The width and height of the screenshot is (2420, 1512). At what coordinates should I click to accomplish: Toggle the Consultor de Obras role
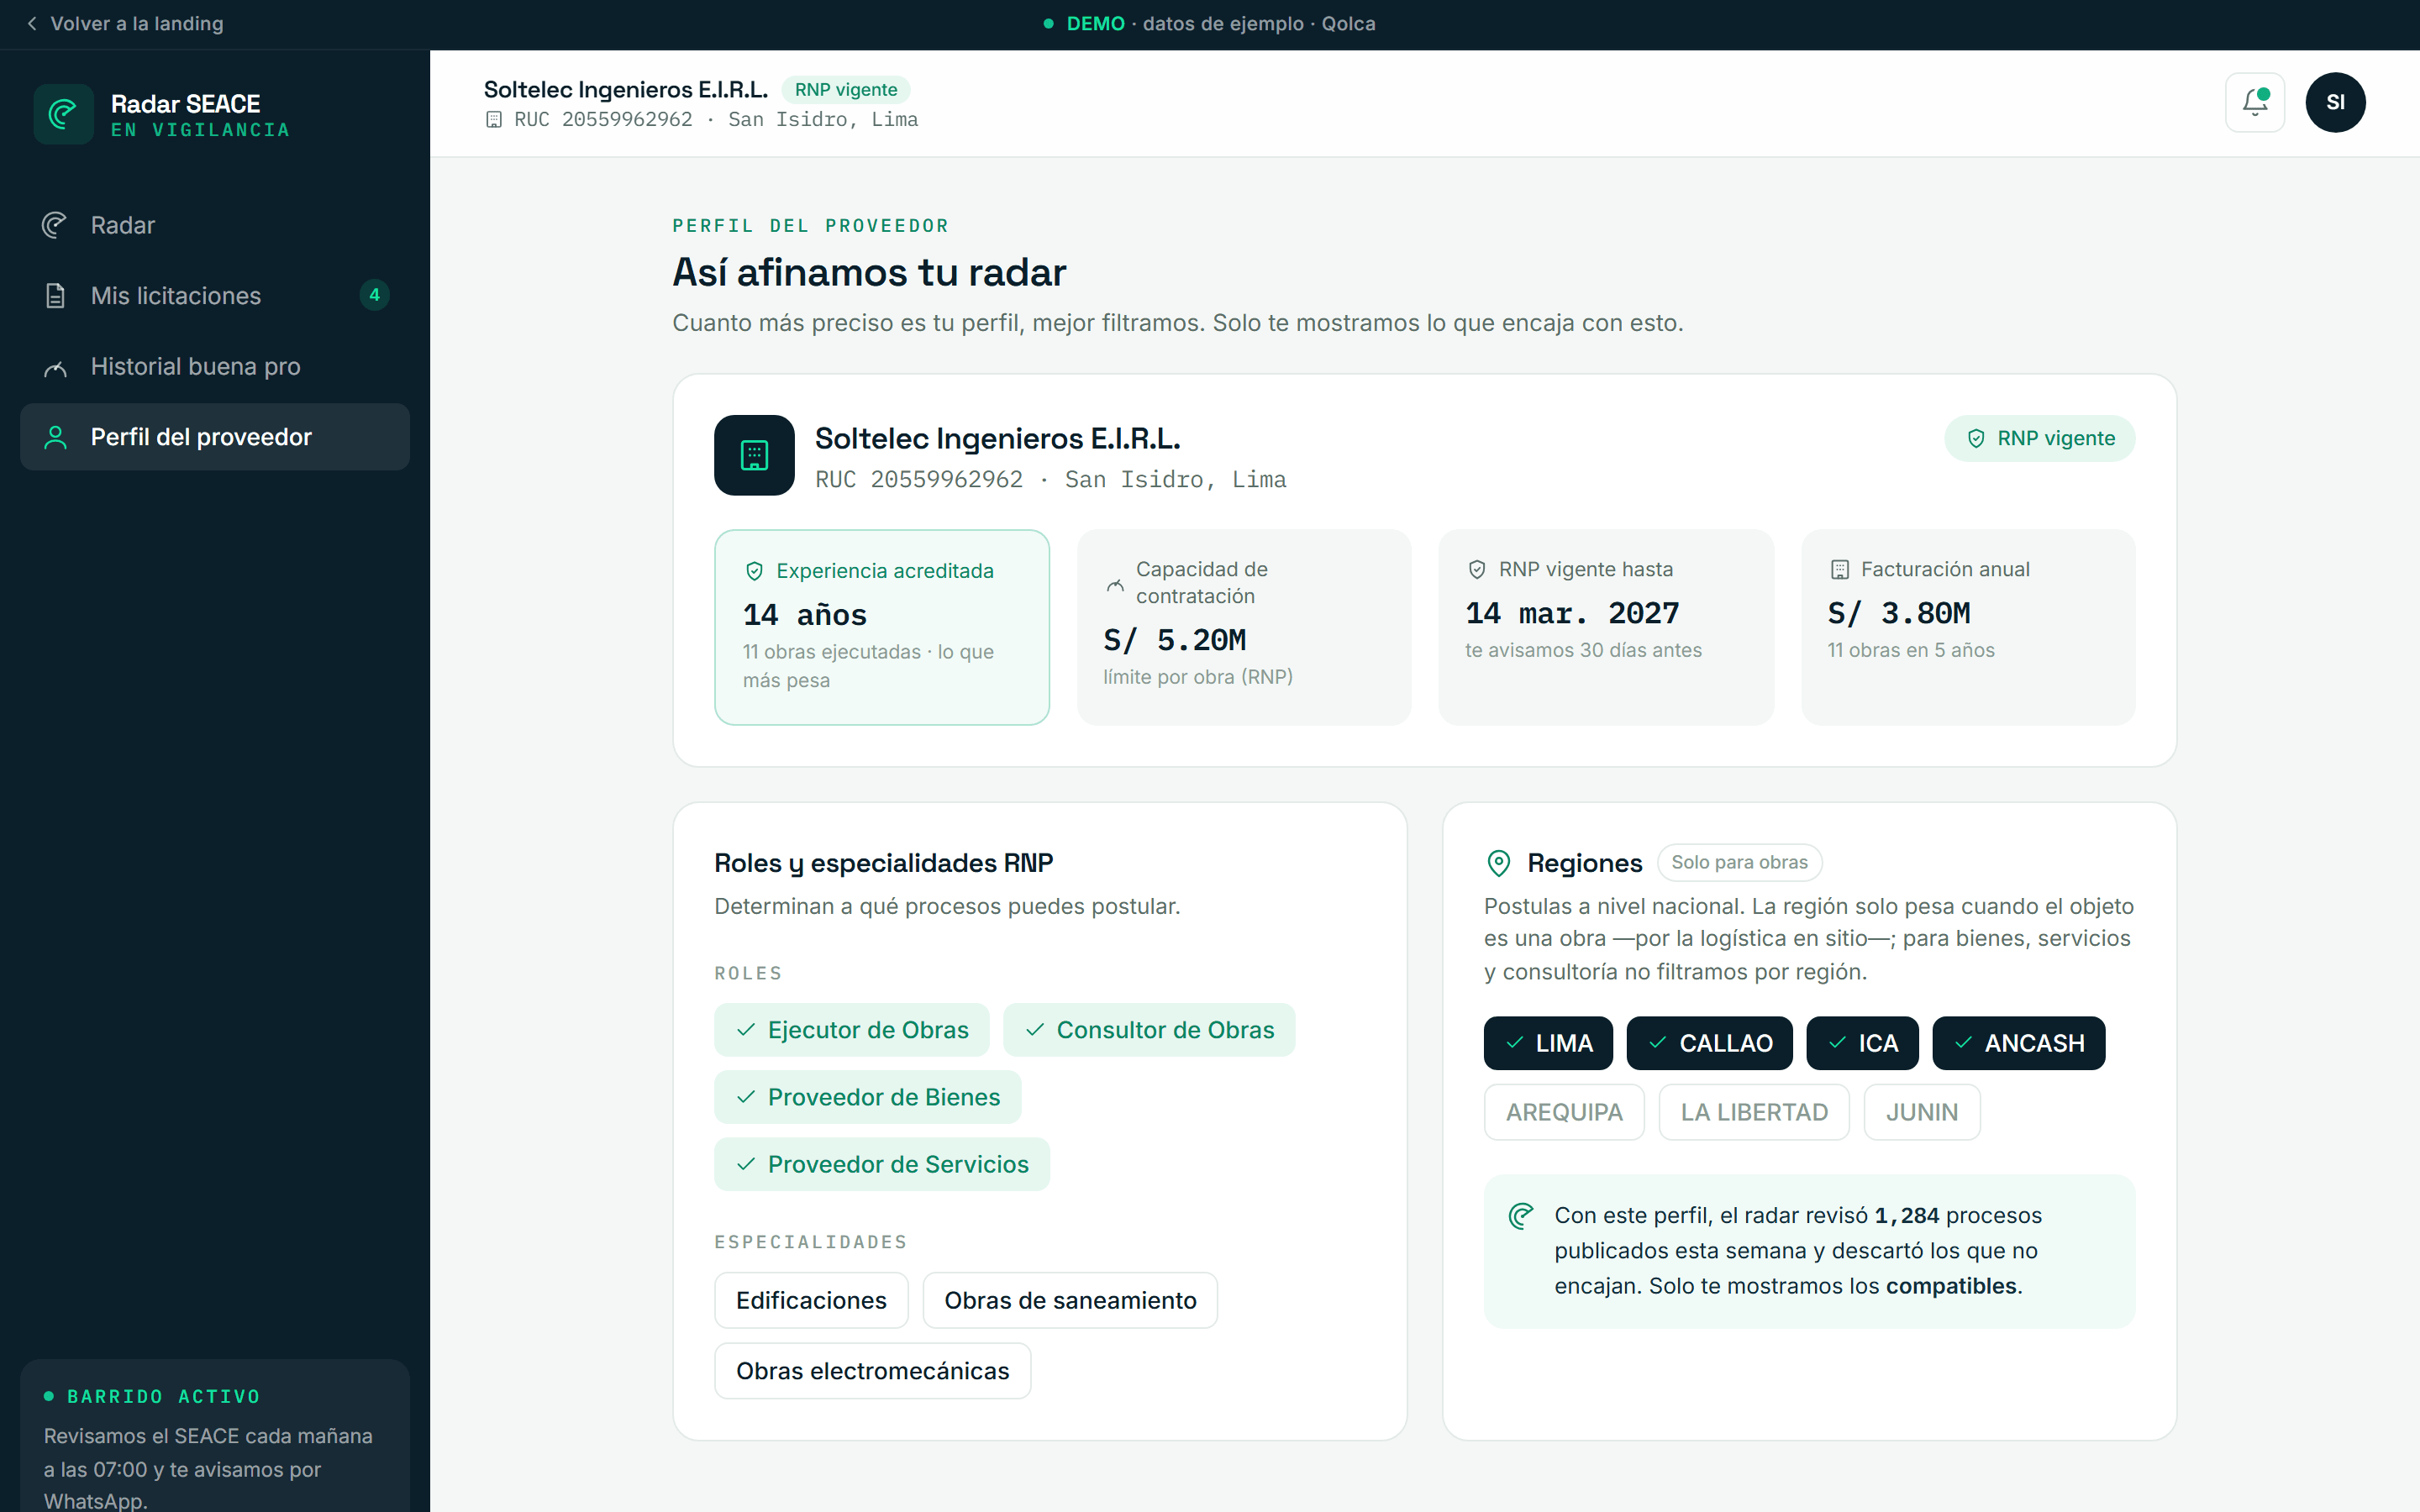coord(1149,1030)
